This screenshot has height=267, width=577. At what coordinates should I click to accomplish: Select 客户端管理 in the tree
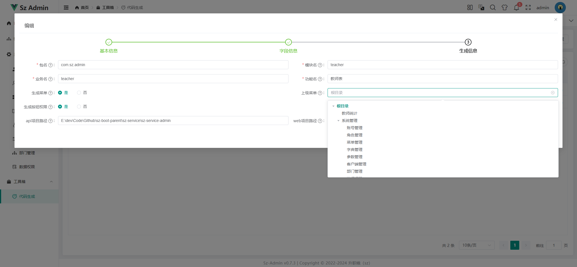click(x=357, y=164)
